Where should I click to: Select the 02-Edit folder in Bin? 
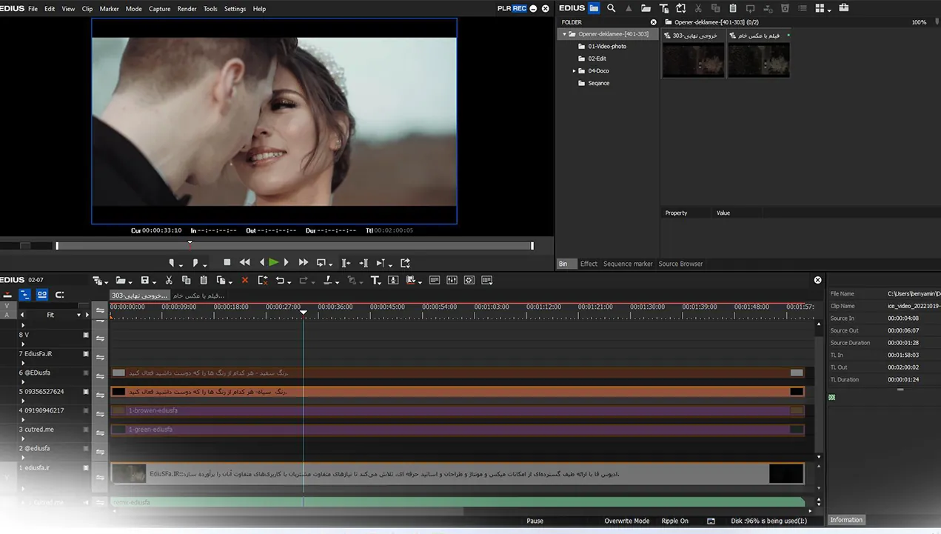coord(597,59)
